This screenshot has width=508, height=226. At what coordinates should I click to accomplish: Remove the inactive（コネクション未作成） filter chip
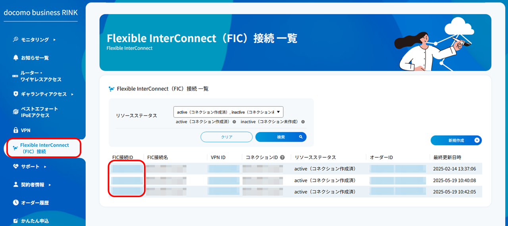tap(303, 122)
